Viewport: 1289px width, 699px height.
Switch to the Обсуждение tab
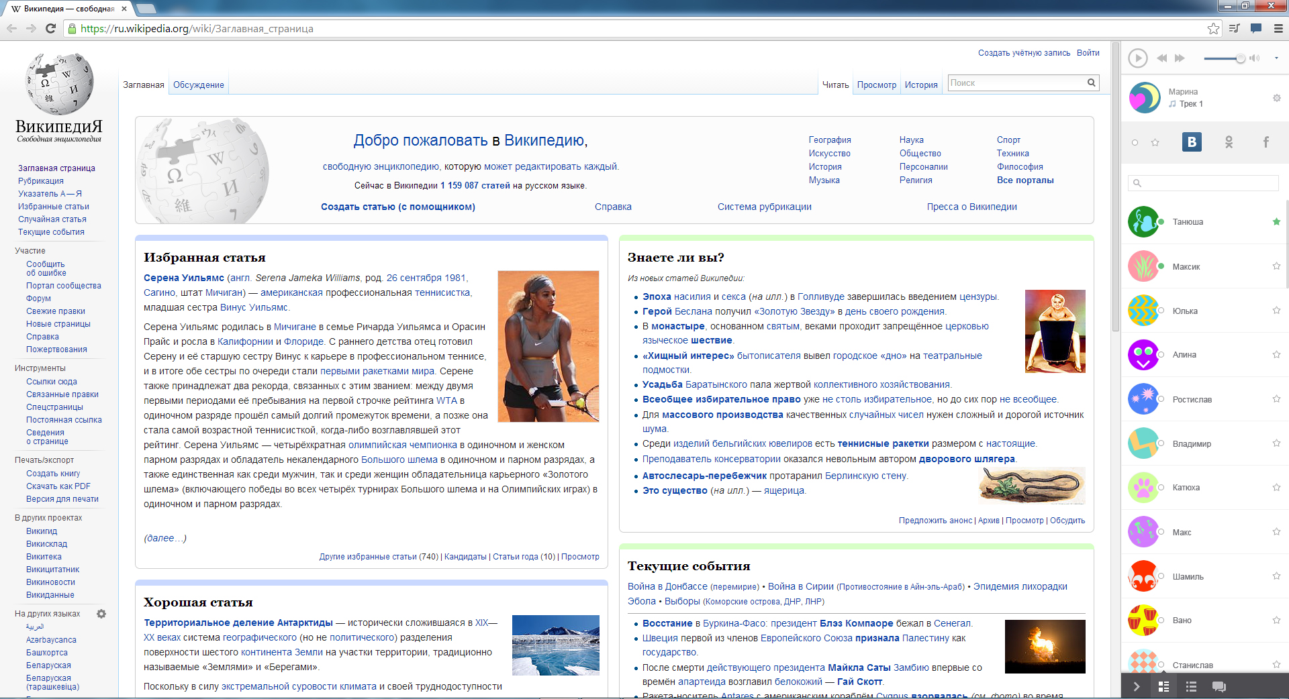198,85
